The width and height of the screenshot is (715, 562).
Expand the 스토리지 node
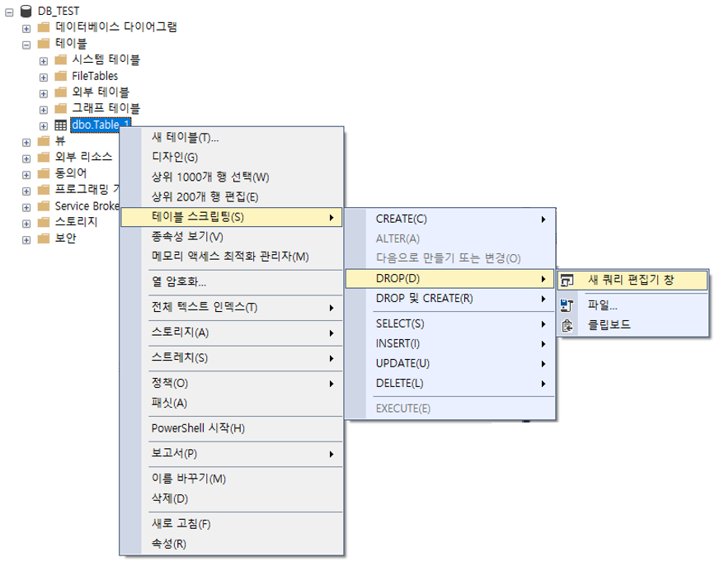[26, 224]
